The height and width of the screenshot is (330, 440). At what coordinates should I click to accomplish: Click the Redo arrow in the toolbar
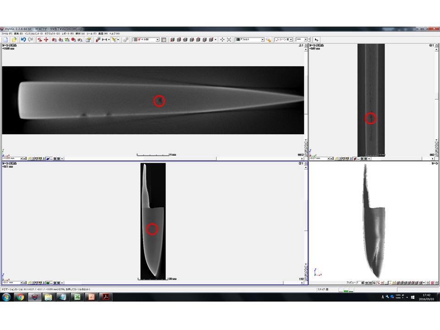tap(30, 40)
